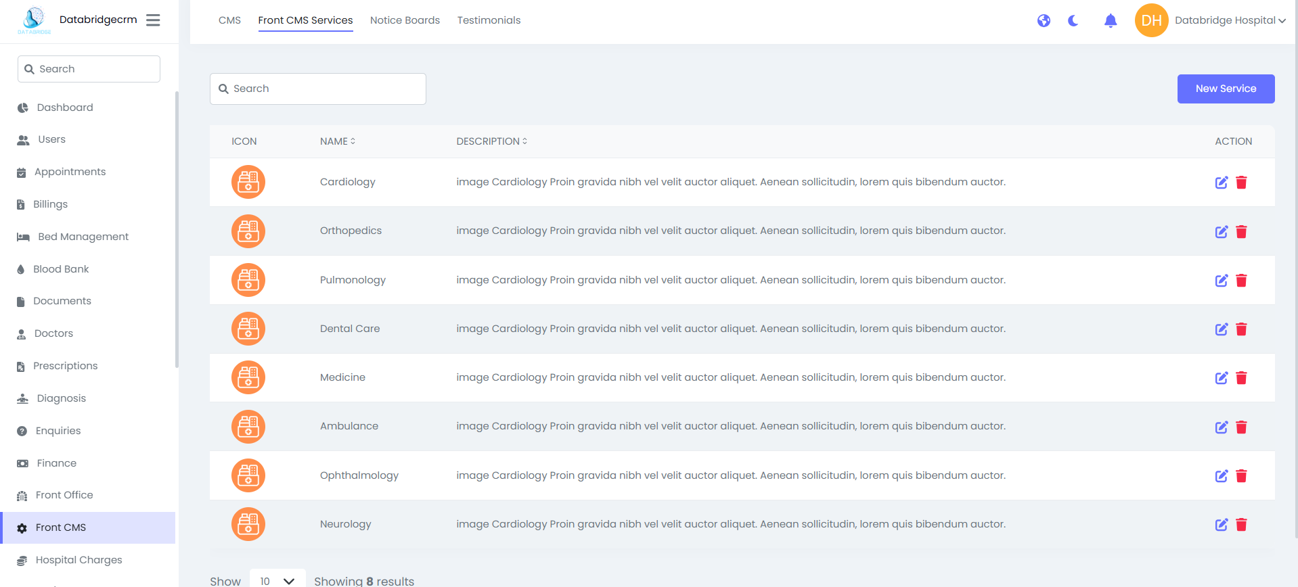The width and height of the screenshot is (1298, 587).
Task: Collapse sidebar with hamburger menu
Action: pos(154,20)
